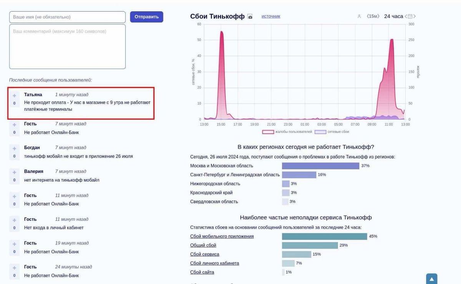This screenshot has height=284, width=461.
Task: Click the Ваше имя input field
Action: [67, 17]
